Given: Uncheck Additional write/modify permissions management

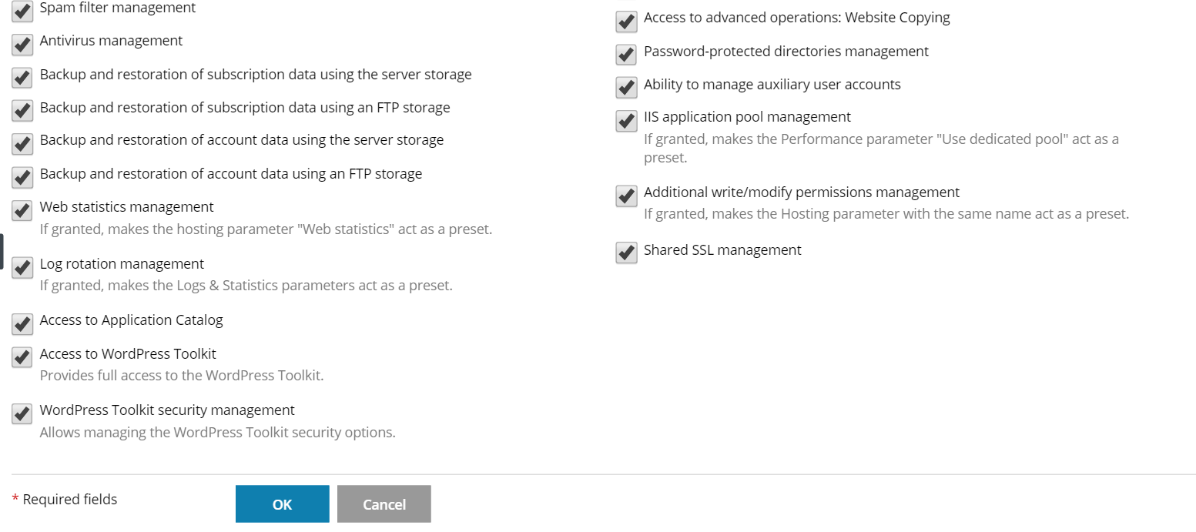Looking at the screenshot, I should 626,196.
